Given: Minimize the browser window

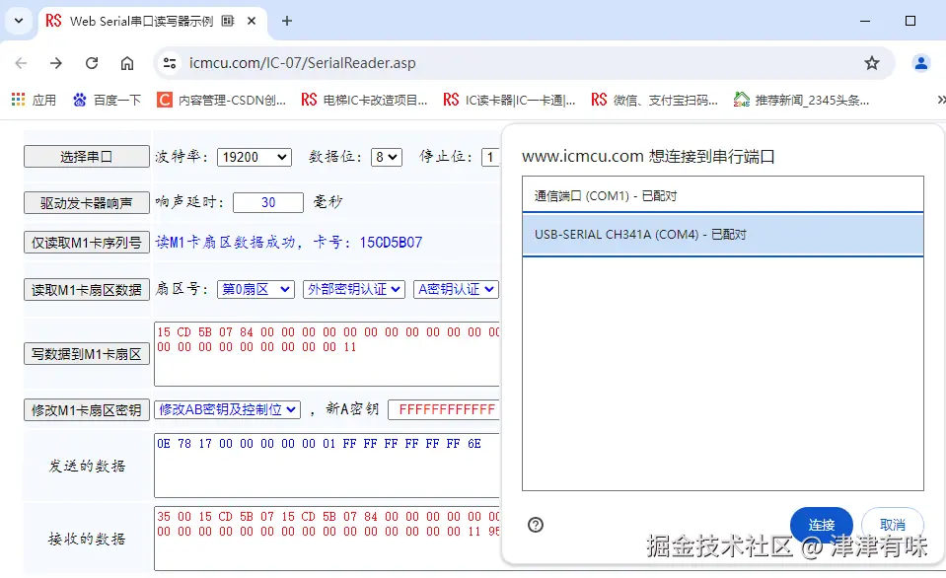Looking at the screenshot, I should (865, 21).
